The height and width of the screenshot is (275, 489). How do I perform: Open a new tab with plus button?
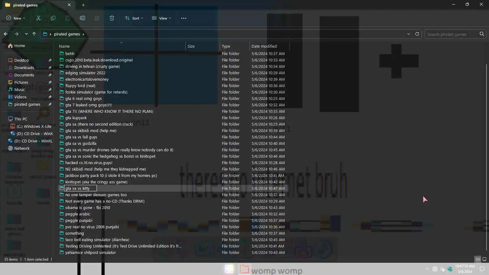coord(83,5)
